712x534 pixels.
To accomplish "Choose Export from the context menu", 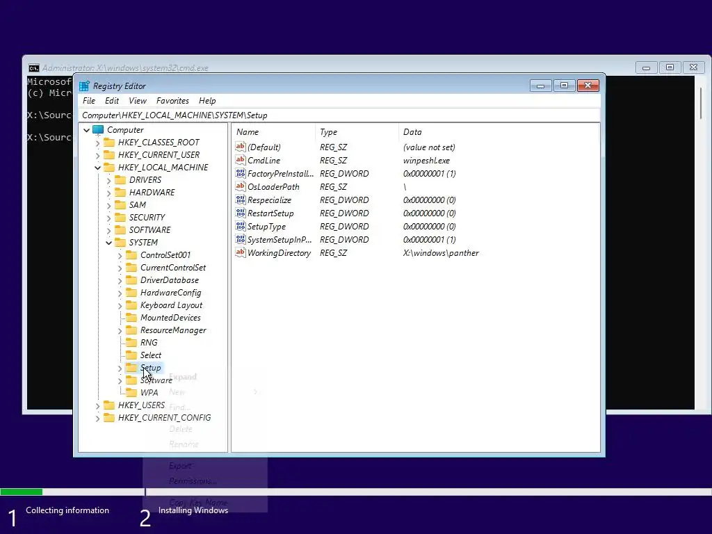I will coord(180,466).
